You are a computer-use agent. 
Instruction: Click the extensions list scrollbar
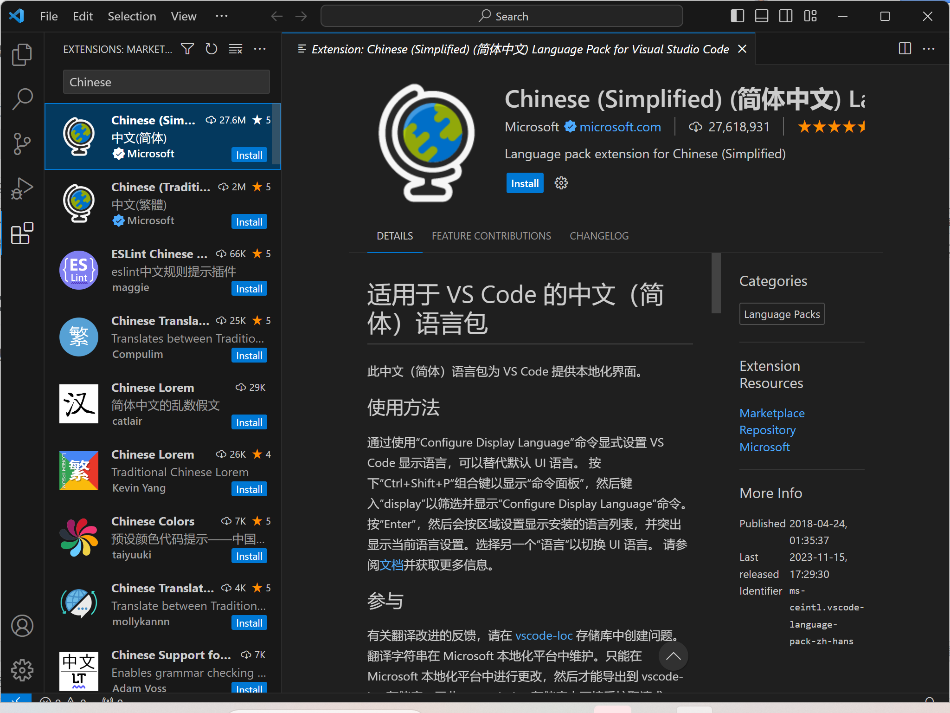[276, 134]
